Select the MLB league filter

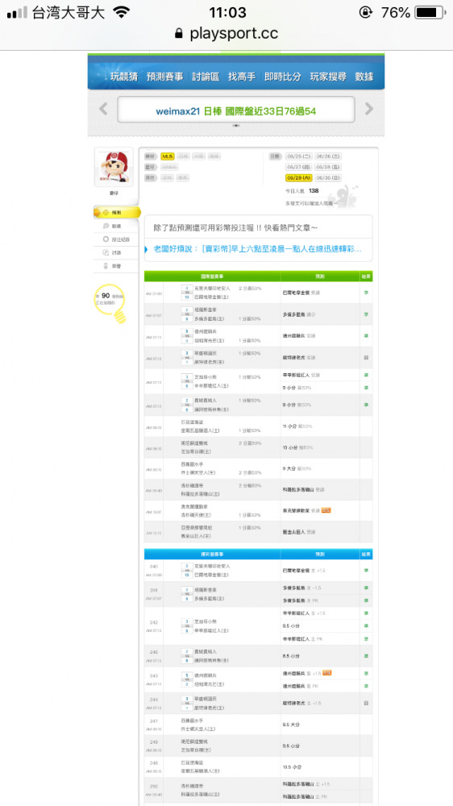coord(168,156)
